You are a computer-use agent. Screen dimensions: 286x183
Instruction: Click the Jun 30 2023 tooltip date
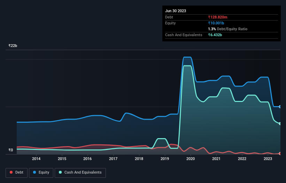click(x=176, y=11)
